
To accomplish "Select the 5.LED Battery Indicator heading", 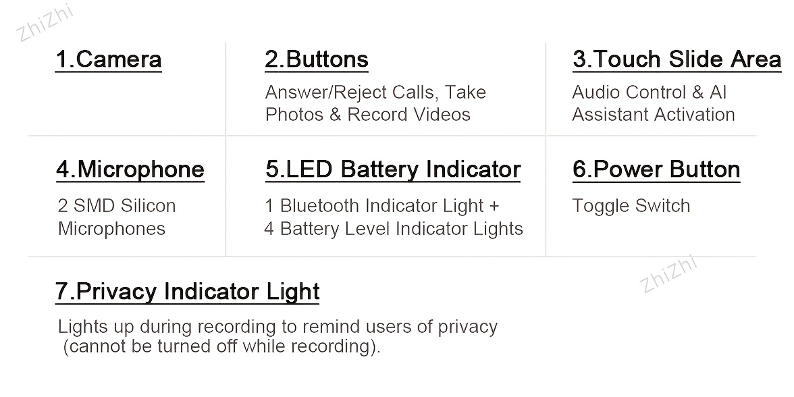I will pyautogui.click(x=393, y=169).
